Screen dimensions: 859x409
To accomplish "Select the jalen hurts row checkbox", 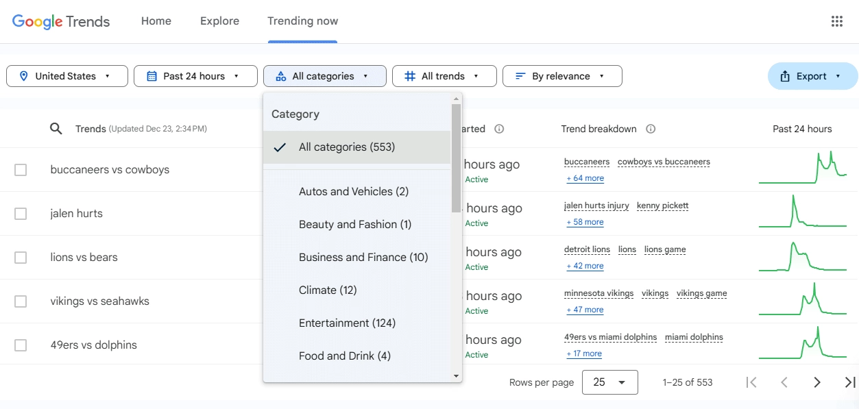I will click(21, 214).
